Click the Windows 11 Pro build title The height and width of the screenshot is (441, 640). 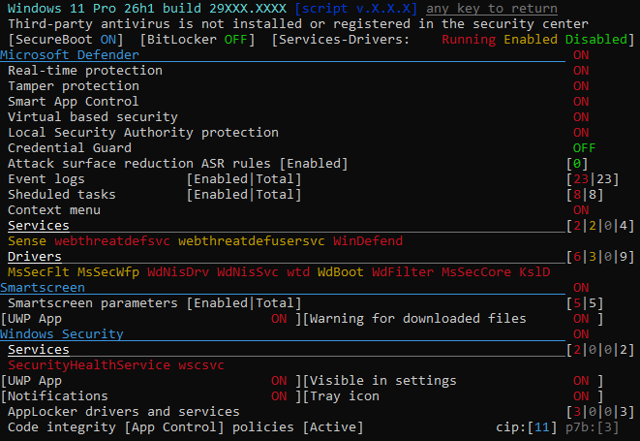click(147, 8)
